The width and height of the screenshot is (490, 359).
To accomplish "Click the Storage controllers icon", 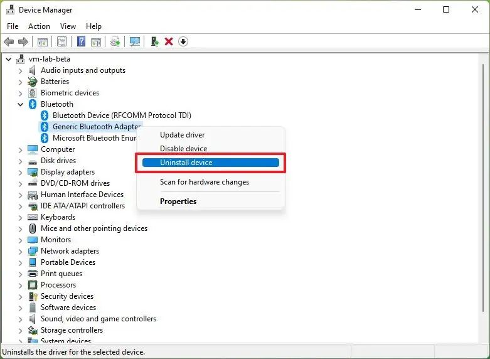I will pos(33,330).
